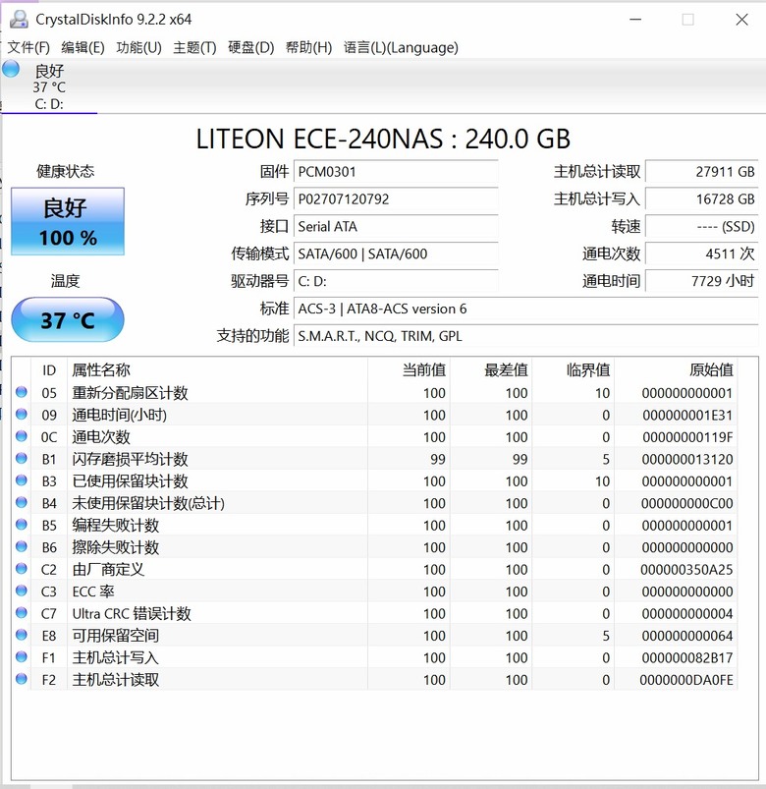Click status orb for row C7 Ultra CRC 错误计数
Image resolution: width=766 pixels, height=789 pixels.
pos(22,613)
